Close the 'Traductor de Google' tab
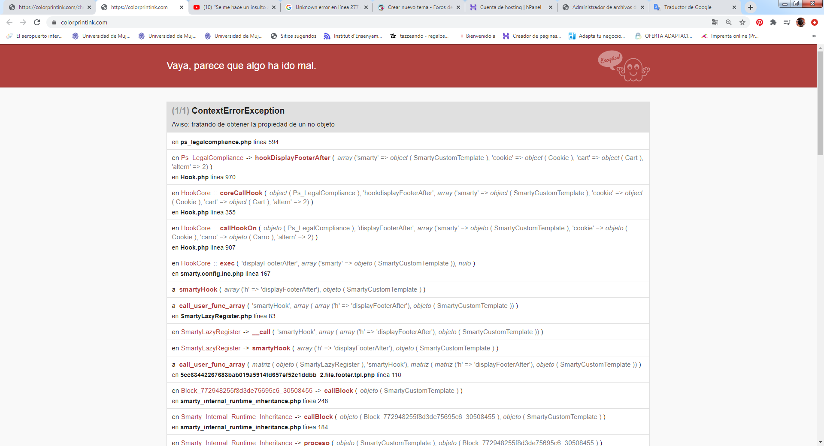Viewport: 824px width, 446px height. click(x=734, y=7)
